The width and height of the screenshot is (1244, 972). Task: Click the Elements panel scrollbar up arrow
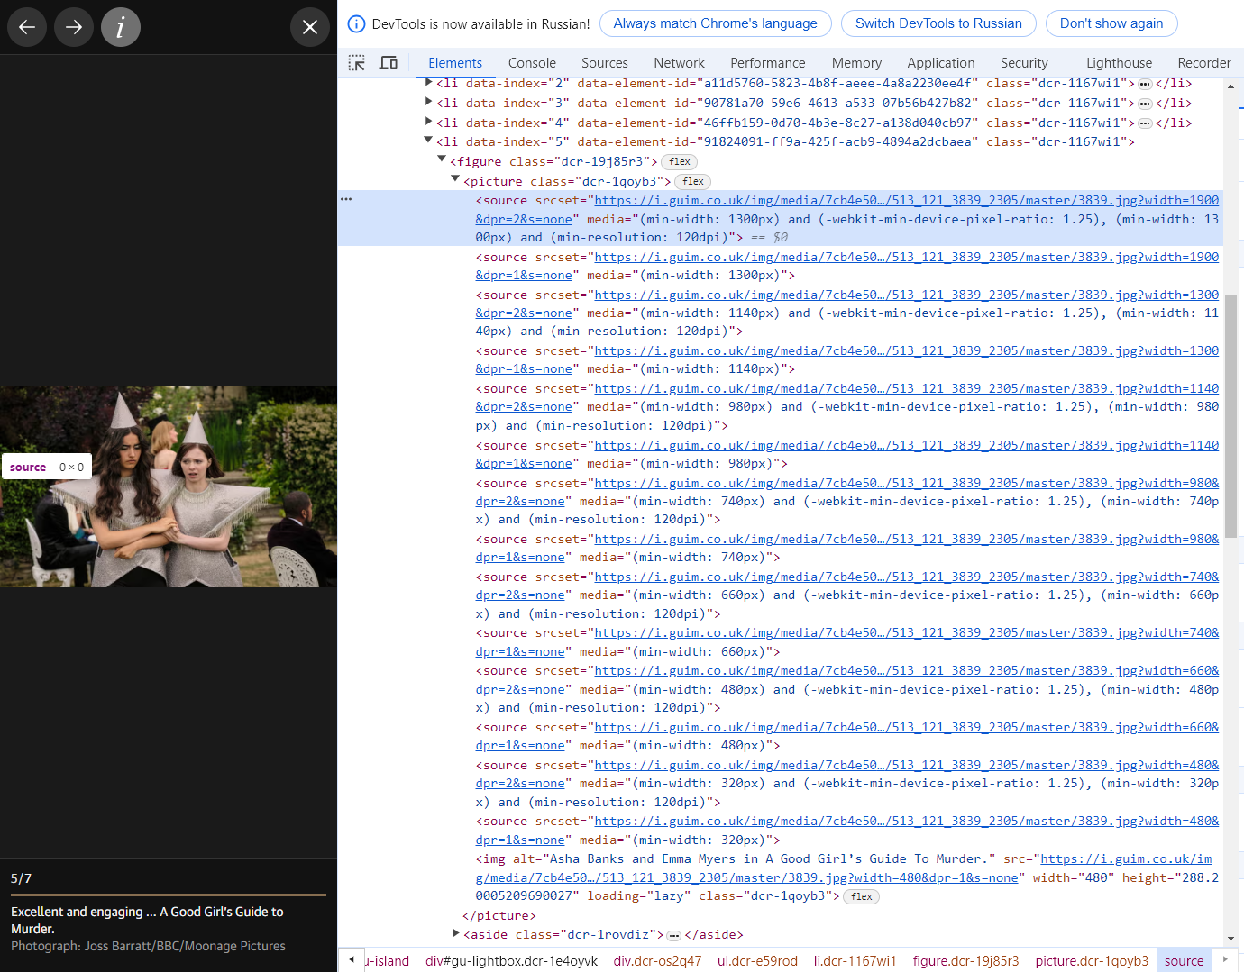1230,86
